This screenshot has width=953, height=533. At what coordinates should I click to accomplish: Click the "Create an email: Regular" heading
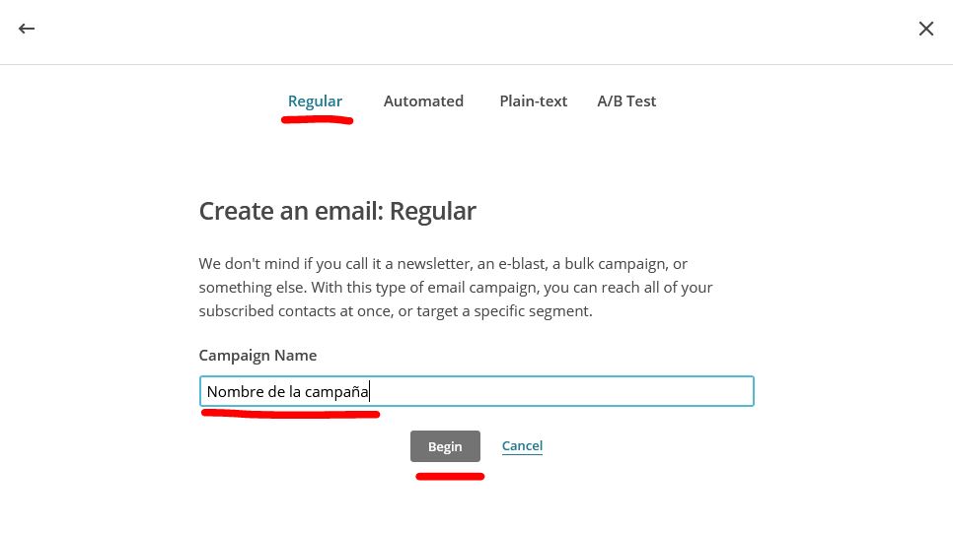tap(337, 211)
